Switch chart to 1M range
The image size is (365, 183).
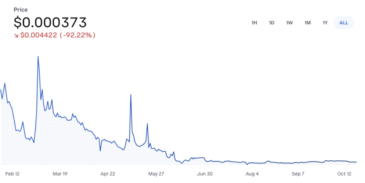click(307, 23)
